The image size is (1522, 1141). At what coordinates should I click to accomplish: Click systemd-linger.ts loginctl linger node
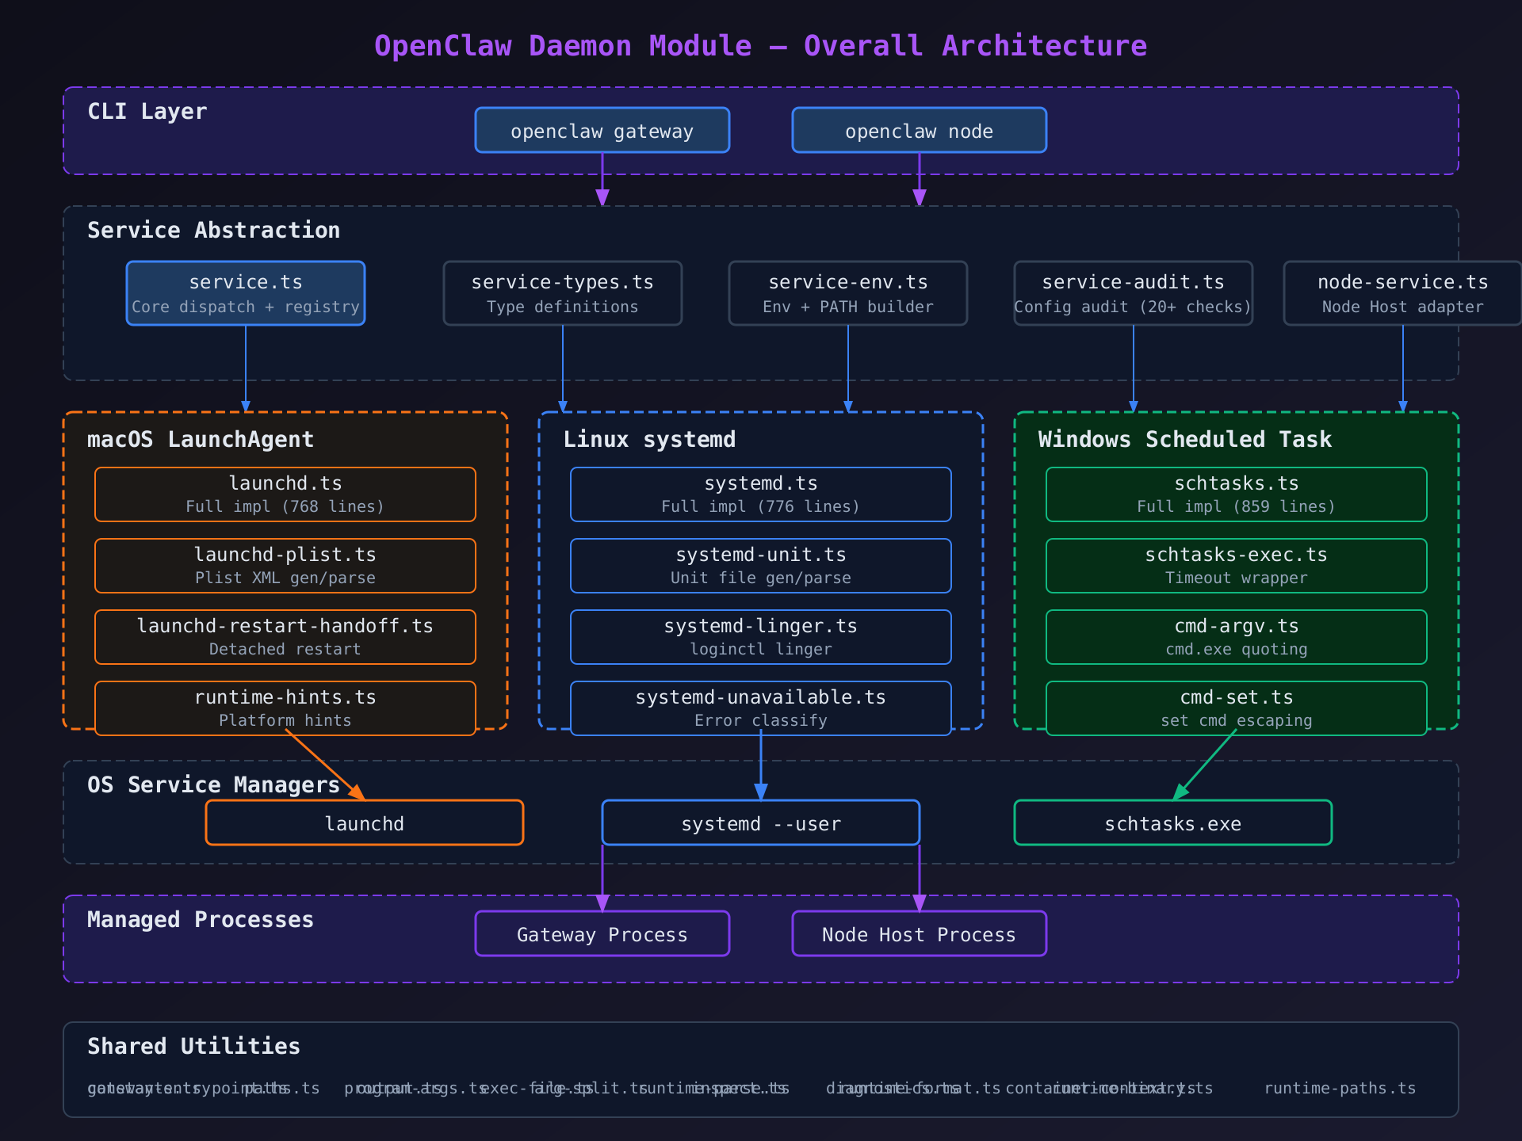pos(760,637)
